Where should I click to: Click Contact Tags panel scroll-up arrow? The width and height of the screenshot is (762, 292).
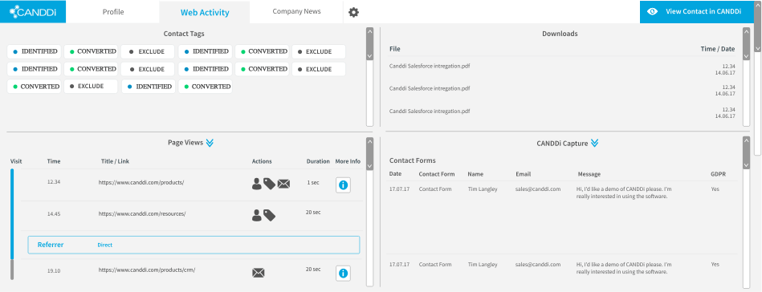tap(369, 31)
